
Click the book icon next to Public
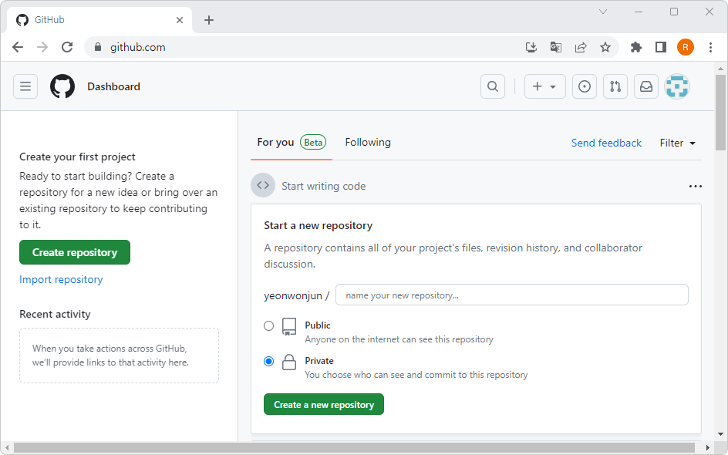click(289, 327)
